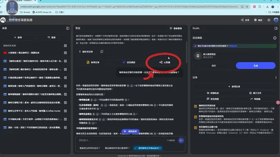Image resolution: width=280 pixels, height=157 pixels.
Task: Open the 手沖咖啡步驟 source document icon
Action: [x=5, y=119]
